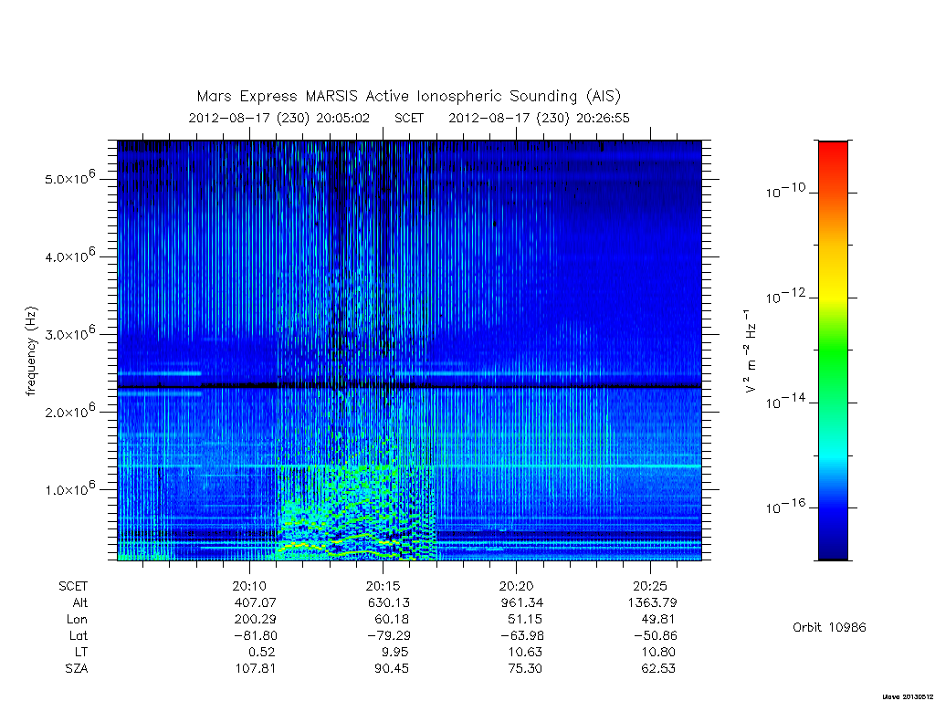Select the 10^-10 colorbar tick label
The height and width of the screenshot is (701, 935).
point(785,191)
